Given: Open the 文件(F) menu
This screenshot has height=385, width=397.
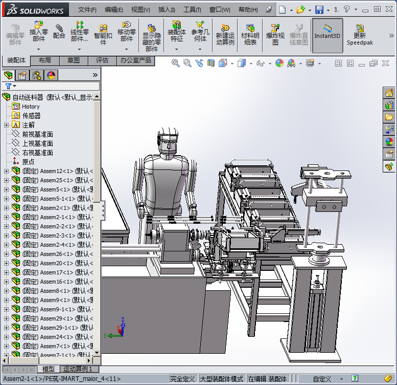Looking at the screenshot, I should tap(87, 10).
